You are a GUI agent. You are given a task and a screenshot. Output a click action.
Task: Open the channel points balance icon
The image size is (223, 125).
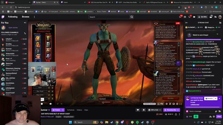tap(187, 117)
